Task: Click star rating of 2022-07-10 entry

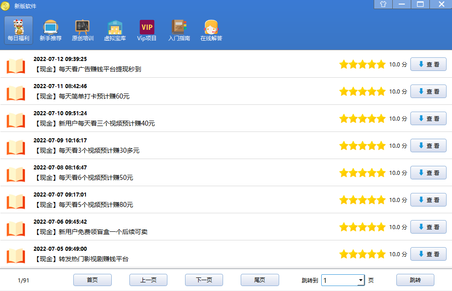Action: (x=362, y=118)
